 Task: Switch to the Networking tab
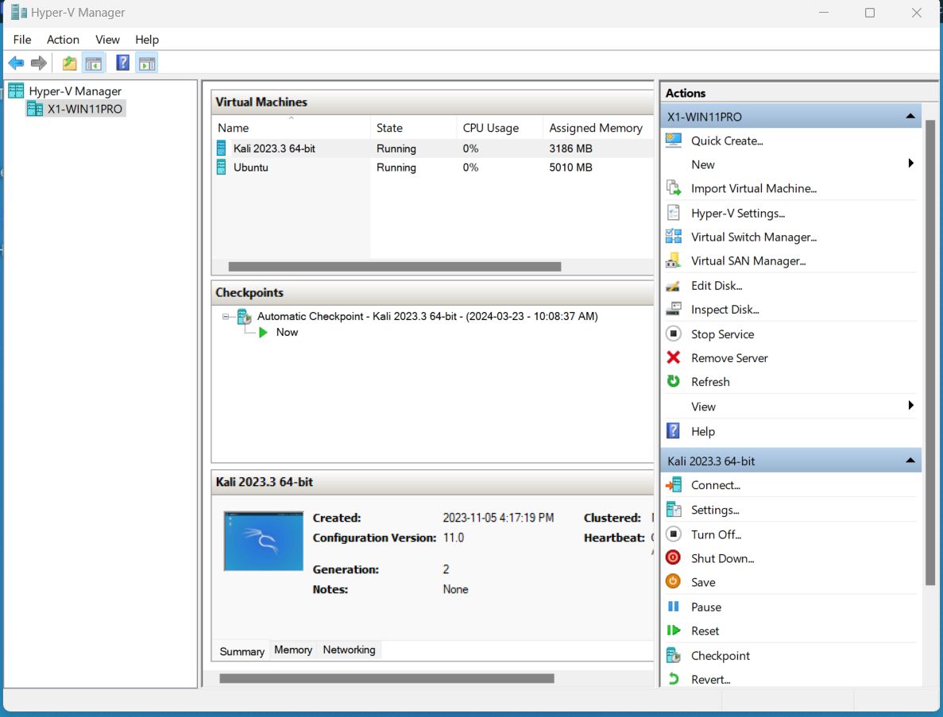(x=349, y=650)
